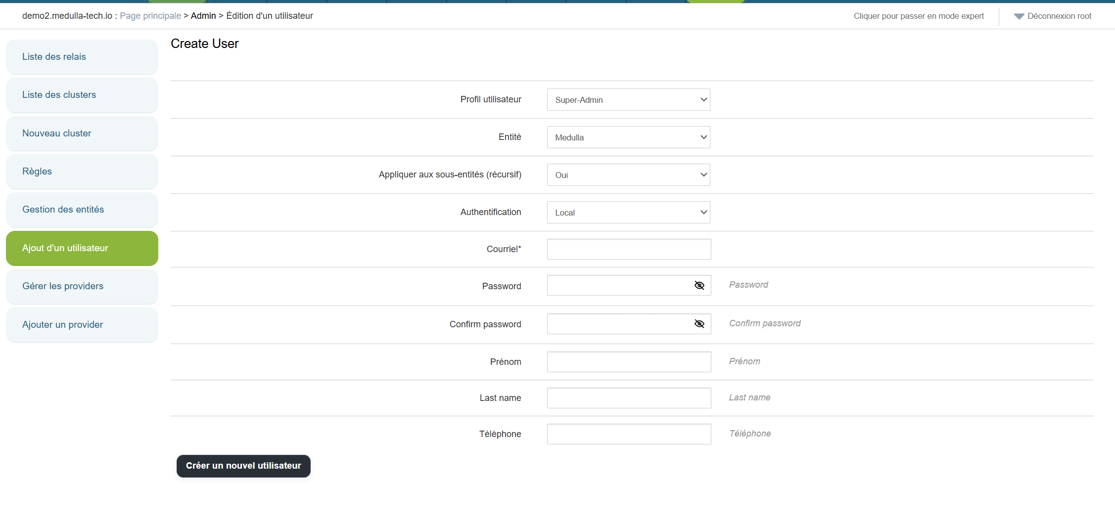Open Profil utilisateur dropdown

(x=628, y=100)
